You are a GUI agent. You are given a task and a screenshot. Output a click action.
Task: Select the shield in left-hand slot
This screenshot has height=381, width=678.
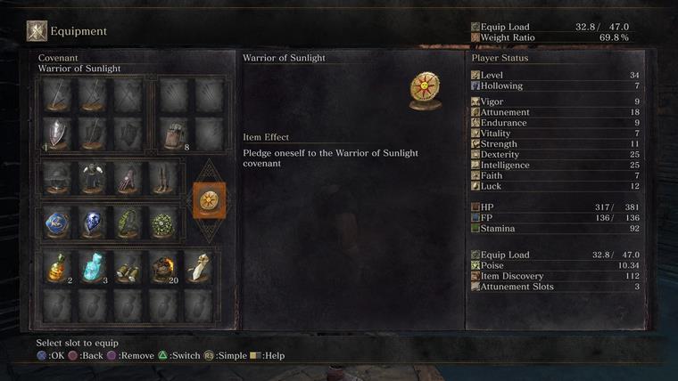point(57,134)
